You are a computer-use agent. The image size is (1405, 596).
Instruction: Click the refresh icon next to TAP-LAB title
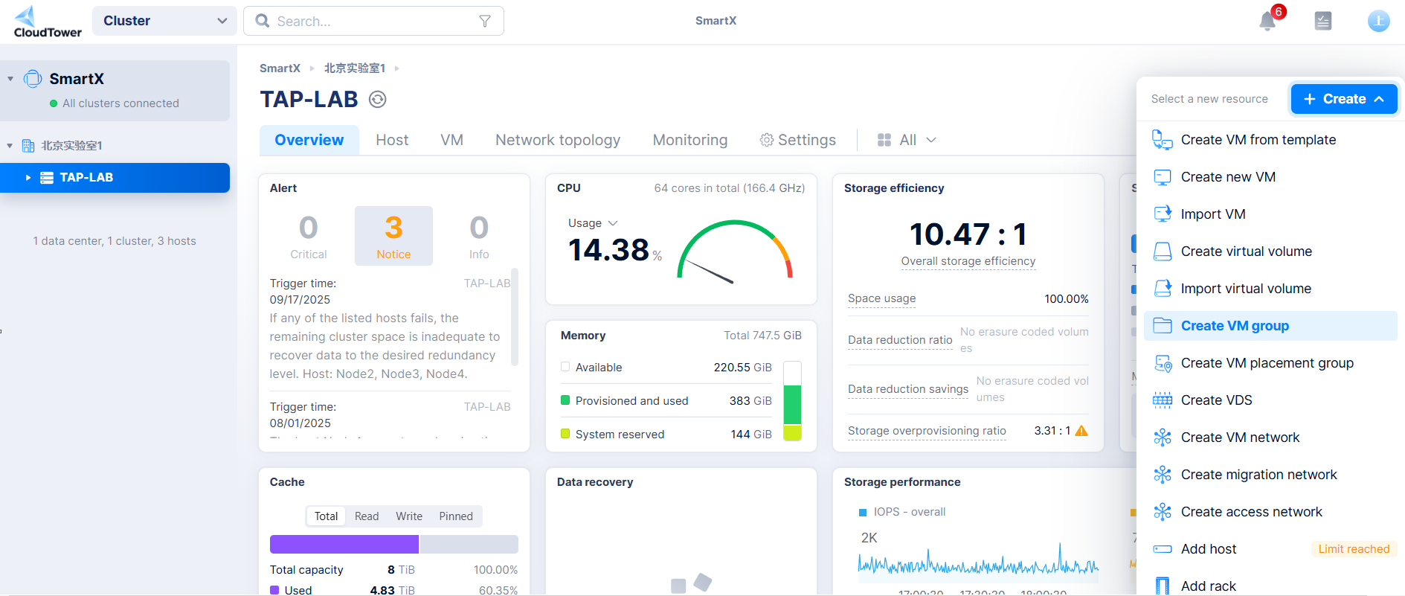coord(378,100)
